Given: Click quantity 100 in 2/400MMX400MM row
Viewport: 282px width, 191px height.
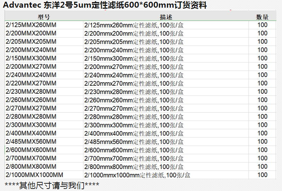Looking at the screenshot, I should pyautogui.click(x=262, y=133).
